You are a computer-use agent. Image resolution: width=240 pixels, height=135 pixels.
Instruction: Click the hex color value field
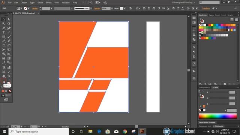(232, 110)
